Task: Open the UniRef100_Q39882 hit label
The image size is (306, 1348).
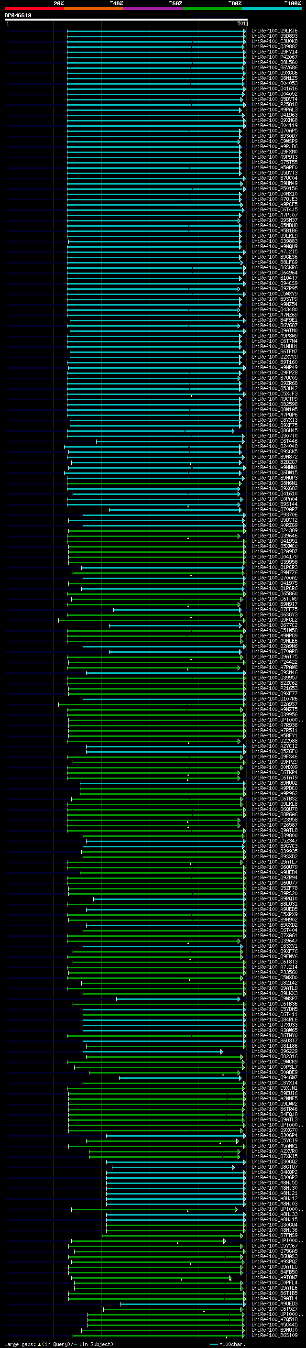Action: point(274,46)
